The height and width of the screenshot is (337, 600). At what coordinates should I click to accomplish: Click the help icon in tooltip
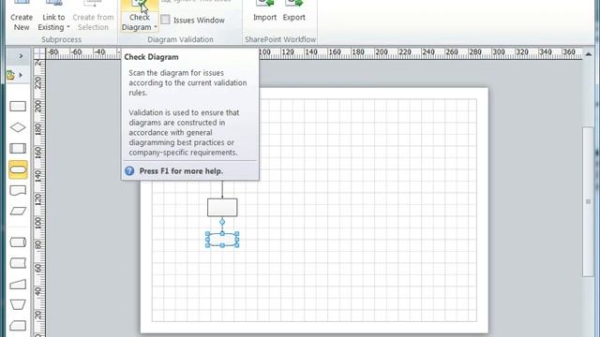pos(129,170)
